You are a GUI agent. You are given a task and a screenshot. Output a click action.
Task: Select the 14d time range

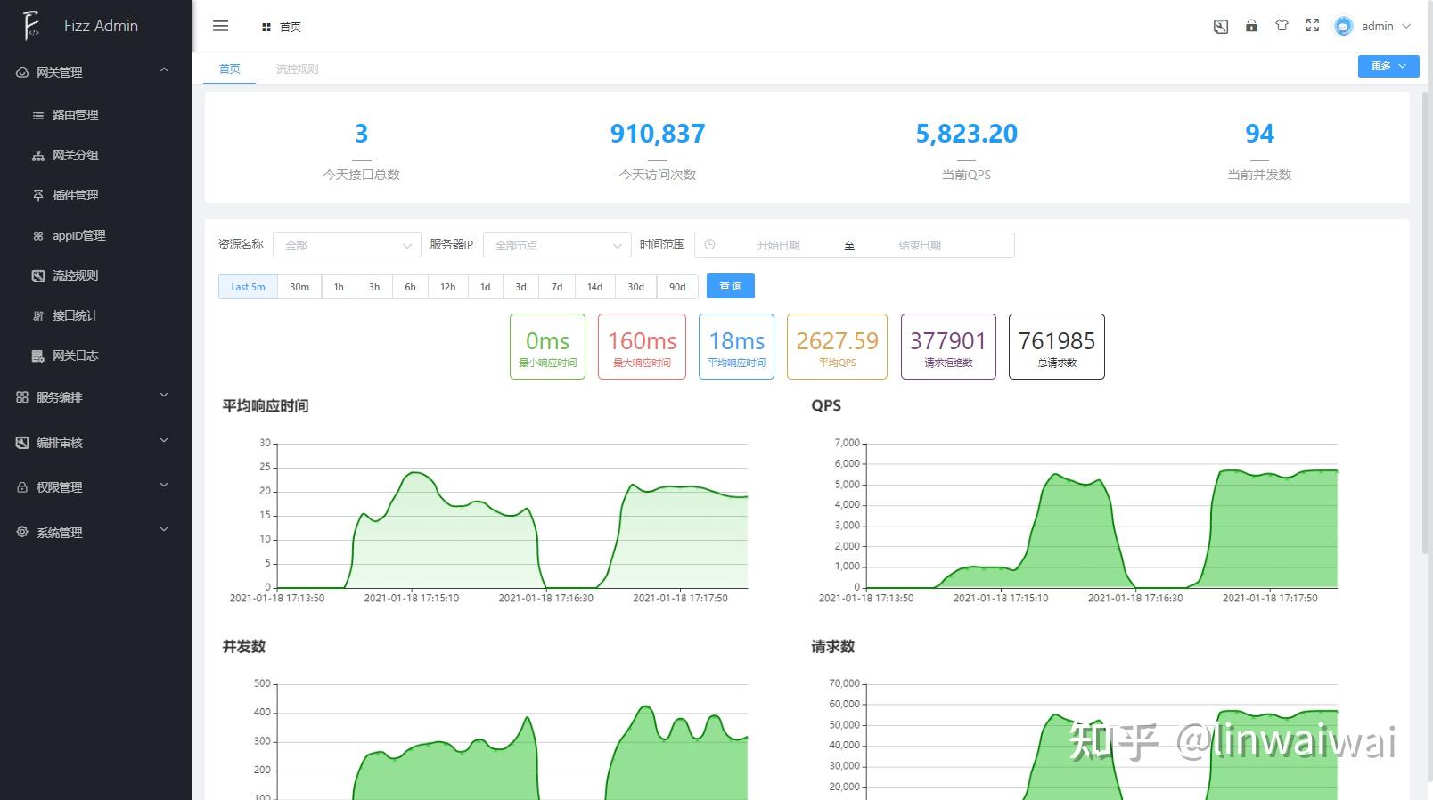click(594, 287)
